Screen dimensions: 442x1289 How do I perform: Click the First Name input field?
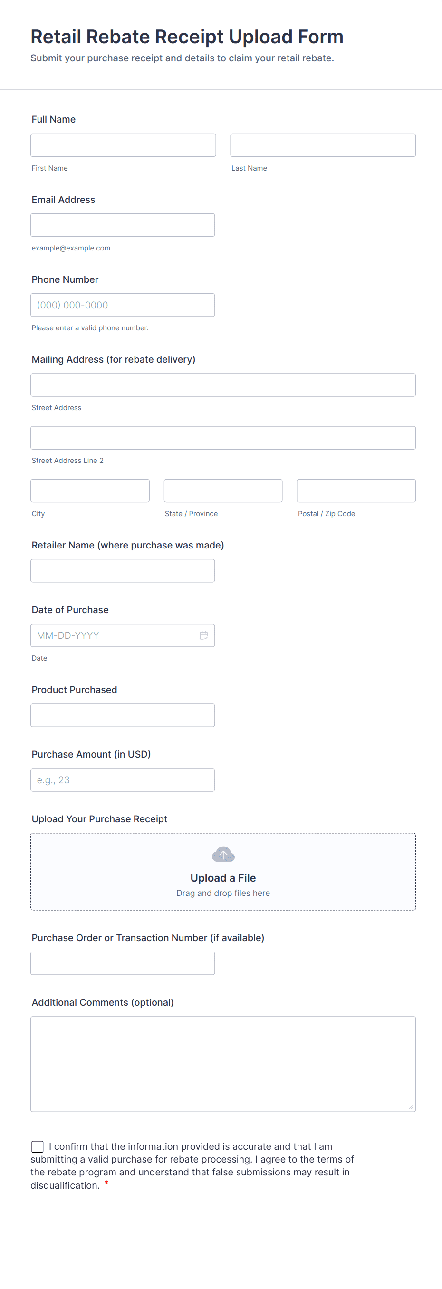pos(123,145)
